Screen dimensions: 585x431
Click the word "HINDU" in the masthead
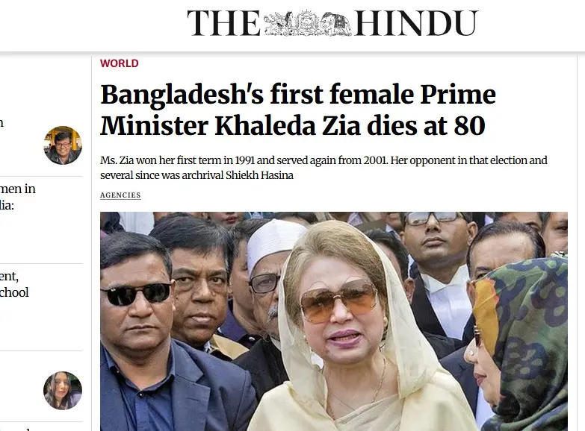click(415, 24)
